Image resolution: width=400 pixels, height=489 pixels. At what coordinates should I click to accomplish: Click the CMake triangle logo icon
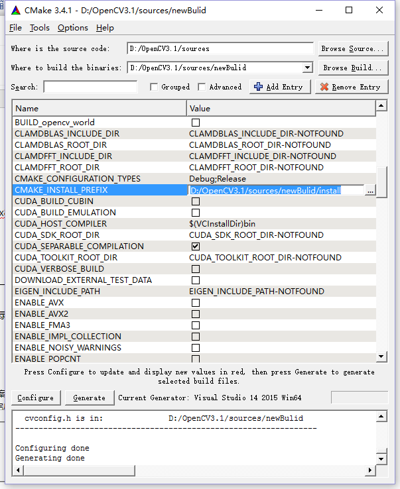pyautogui.click(x=16, y=11)
